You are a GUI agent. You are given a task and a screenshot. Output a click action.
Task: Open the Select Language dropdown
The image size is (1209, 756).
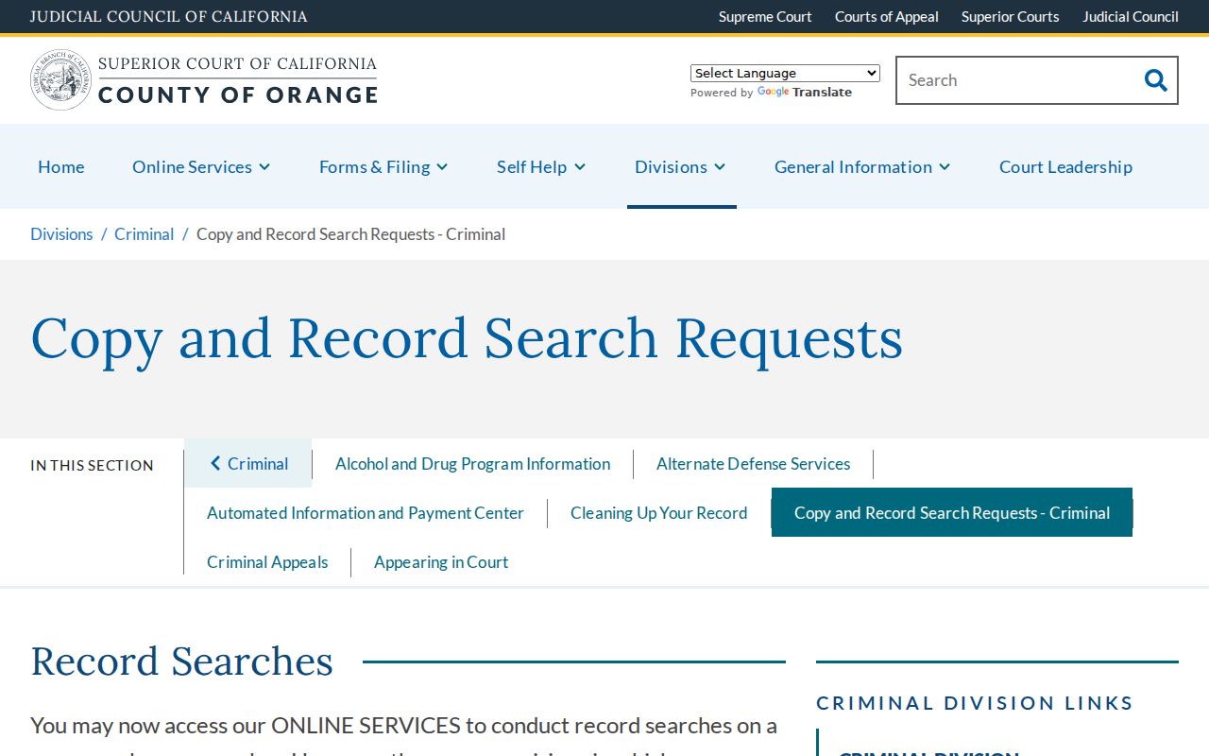pyautogui.click(x=785, y=73)
